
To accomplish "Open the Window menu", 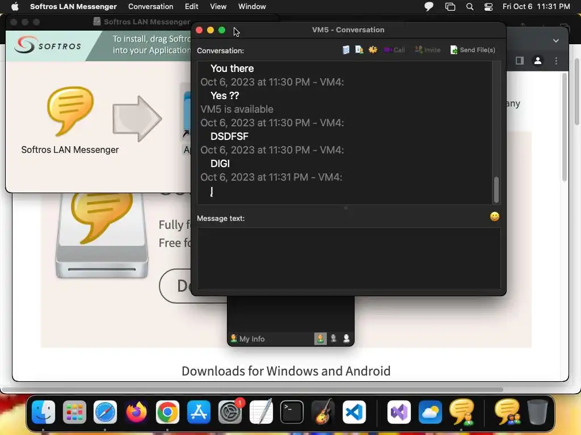I will [252, 7].
